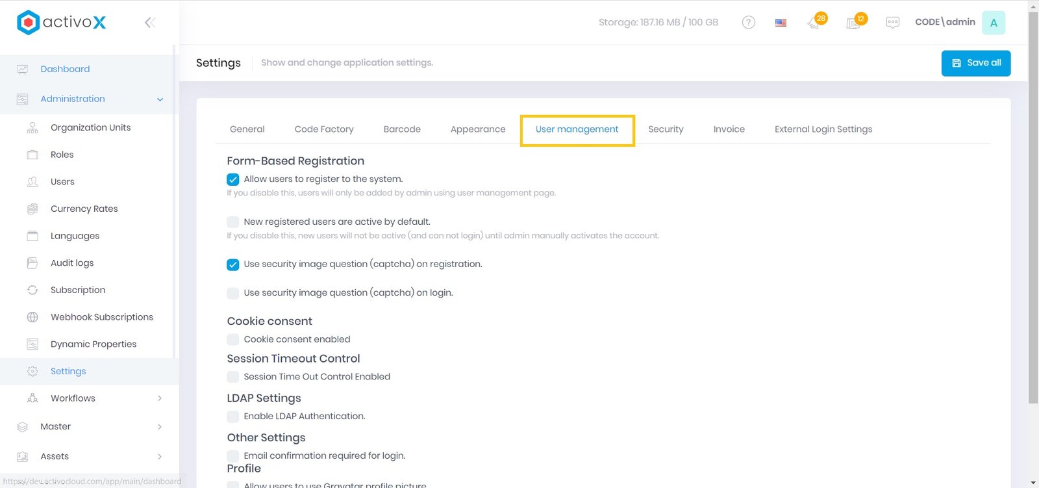Image resolution: width=1039 pixels, height=488 pixels.
Task: Switch to the Security tab
Action: [x=666, y=129]
